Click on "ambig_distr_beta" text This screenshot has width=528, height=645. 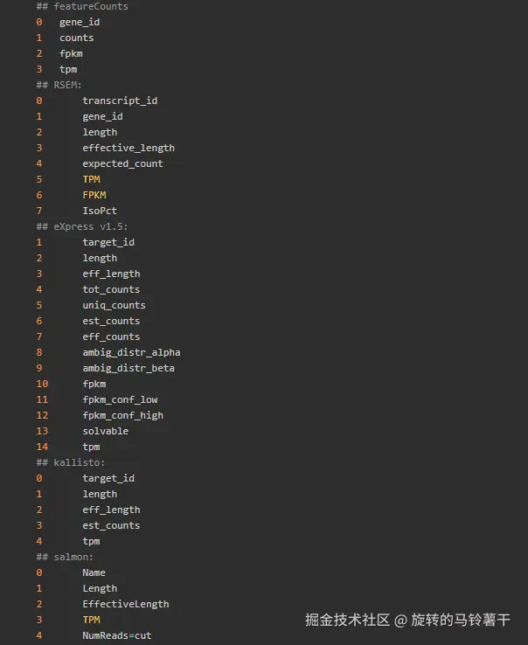pyautogui.click(x=129, y=368)
